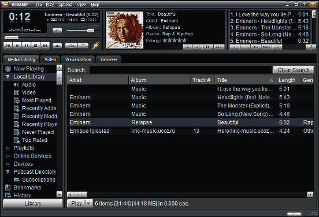Stop playback with the Stop button
Viewport: 319px width, 217px height.
coord(36,46)
